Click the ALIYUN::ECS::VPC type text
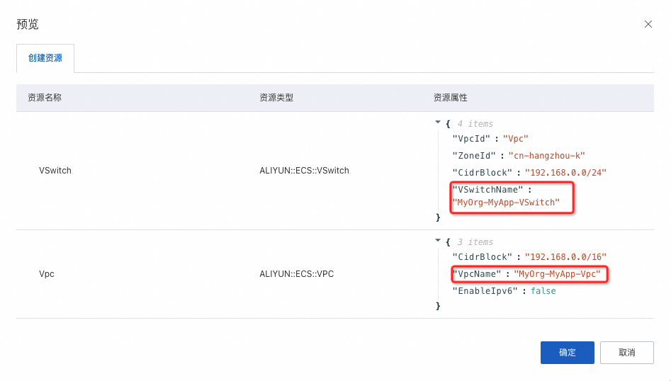The image size is (671, 381). (295, 274)
